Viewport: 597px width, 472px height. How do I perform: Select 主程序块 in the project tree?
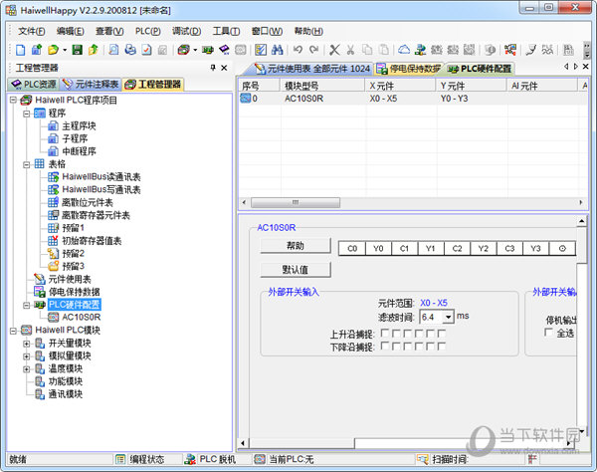tap(79, 125)
